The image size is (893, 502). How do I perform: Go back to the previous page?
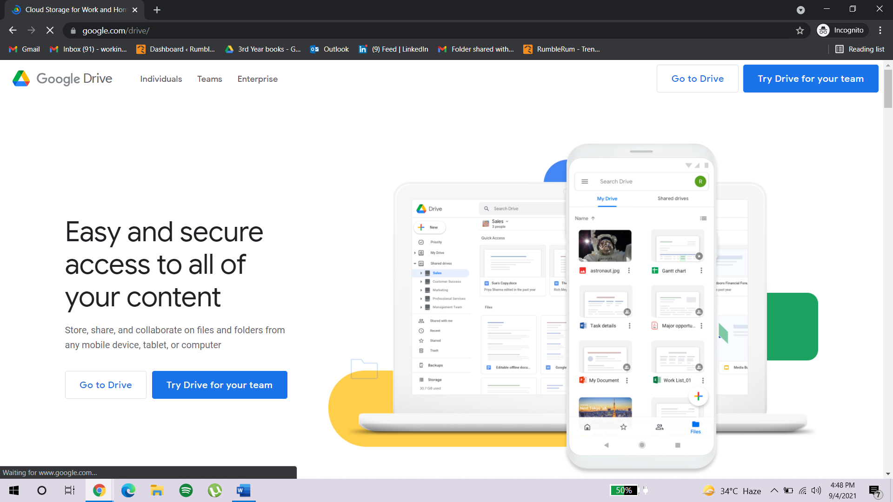tap(13, 30)
